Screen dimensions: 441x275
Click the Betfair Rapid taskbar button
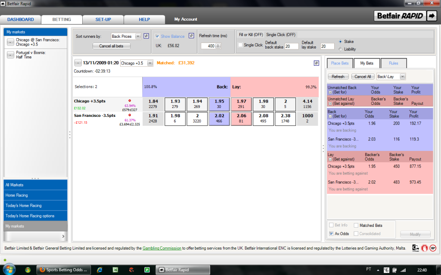point(183,270)
